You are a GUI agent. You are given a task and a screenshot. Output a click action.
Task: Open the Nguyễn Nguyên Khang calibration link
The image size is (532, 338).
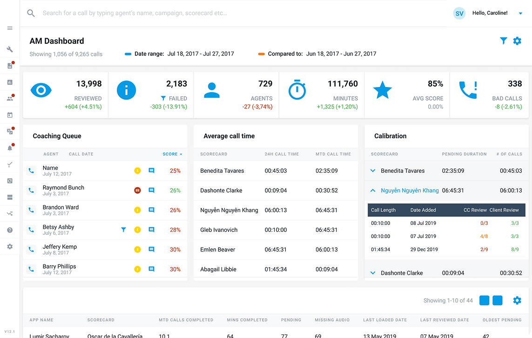point(410,190)
